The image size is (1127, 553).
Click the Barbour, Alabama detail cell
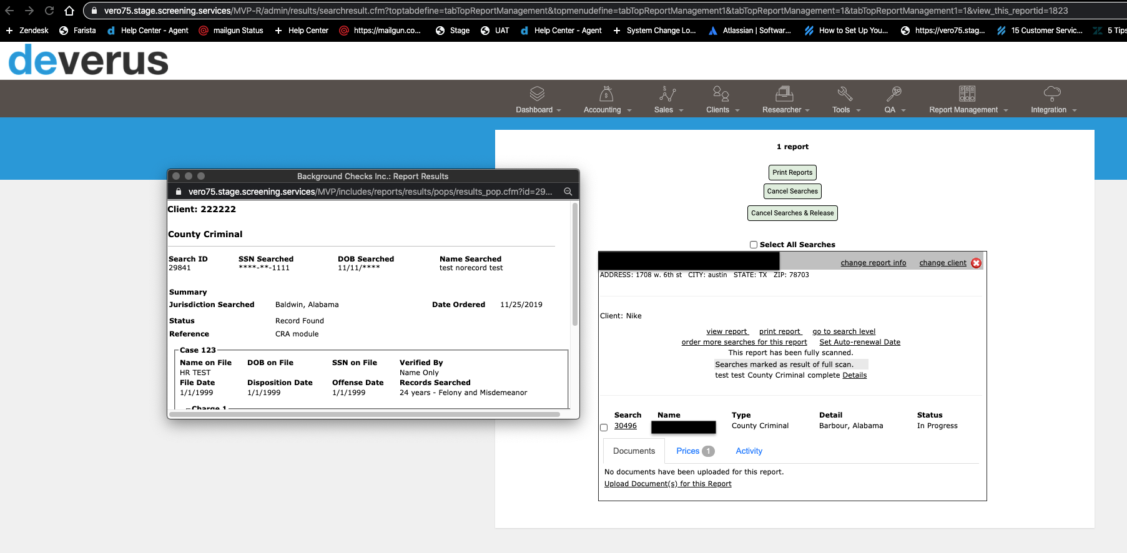click(850, 426)
